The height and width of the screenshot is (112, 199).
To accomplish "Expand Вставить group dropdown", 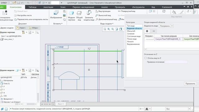I will point(58,24).
